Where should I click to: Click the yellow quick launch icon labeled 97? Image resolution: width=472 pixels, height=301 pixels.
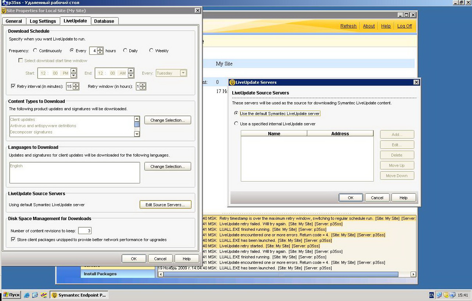click(x=44, y=295)
